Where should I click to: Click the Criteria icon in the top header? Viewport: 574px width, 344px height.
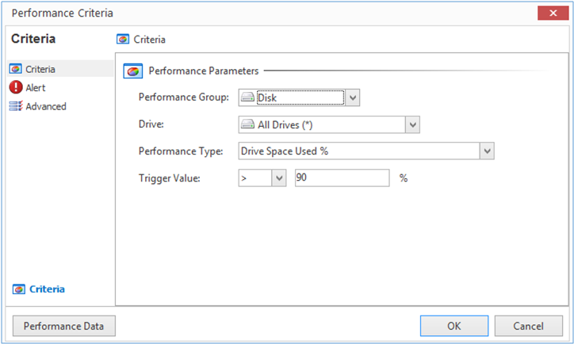(x=123, y=39)
